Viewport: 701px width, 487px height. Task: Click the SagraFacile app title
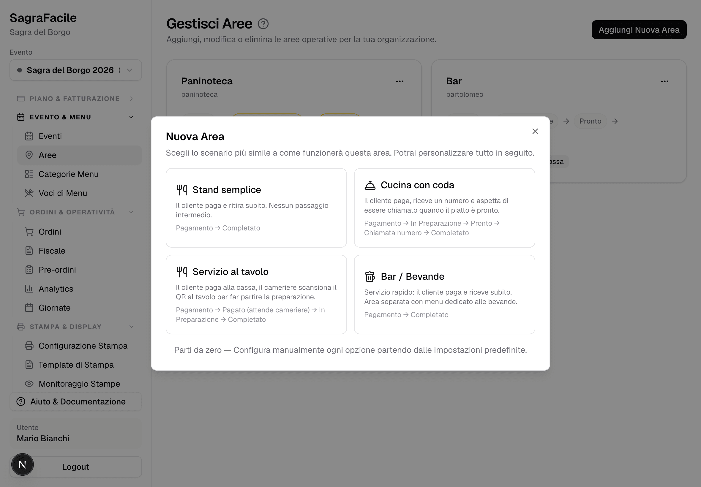click(43, 18)
